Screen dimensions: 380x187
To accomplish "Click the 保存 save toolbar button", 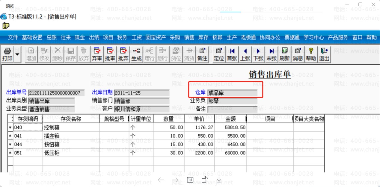I will click(x=71, y=54).
